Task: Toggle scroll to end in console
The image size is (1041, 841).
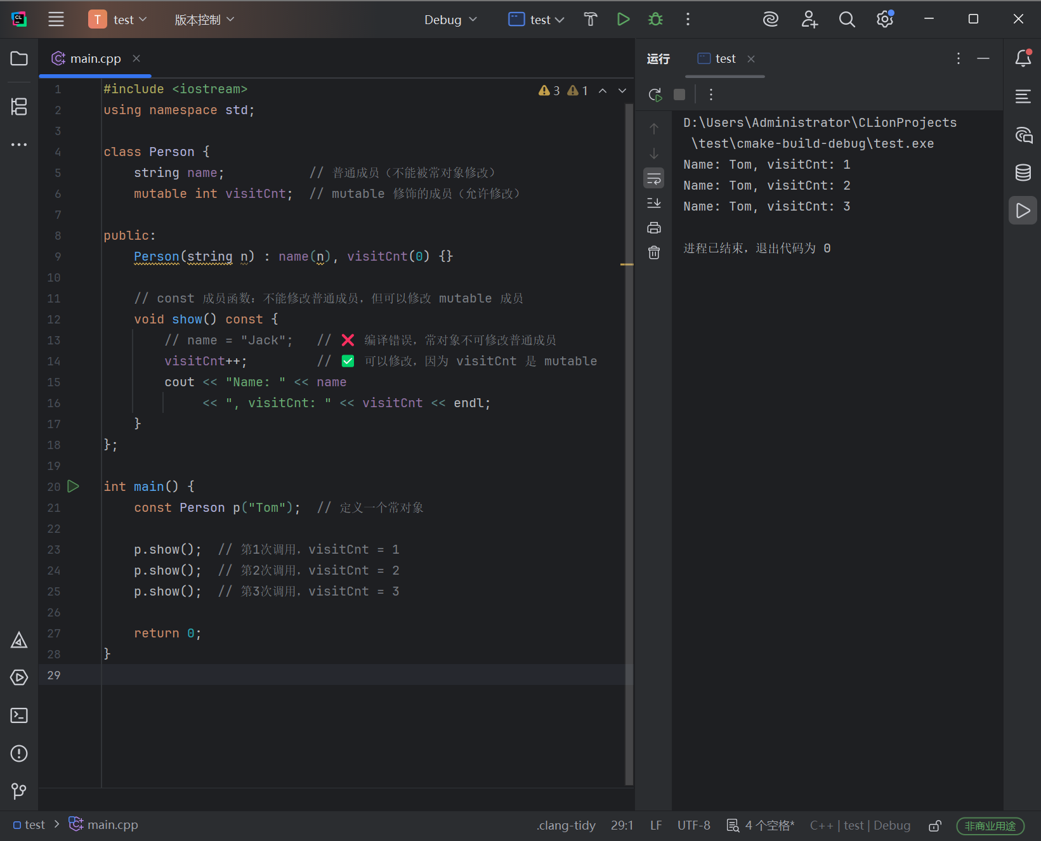Action: pos(654,203)
